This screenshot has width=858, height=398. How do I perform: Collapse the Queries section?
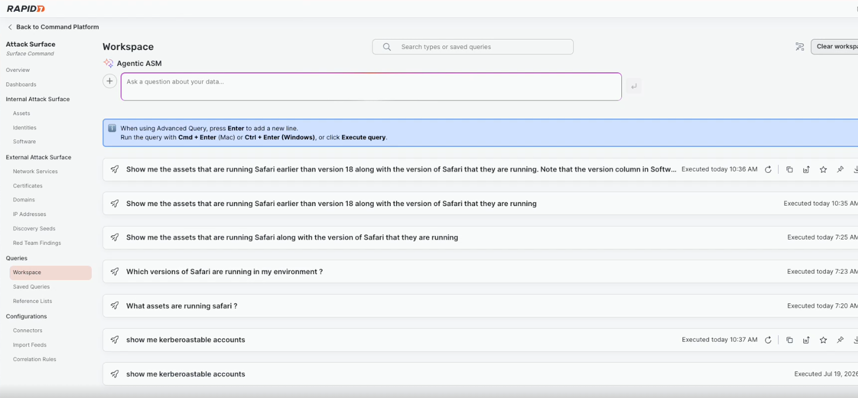click(16, 258)
